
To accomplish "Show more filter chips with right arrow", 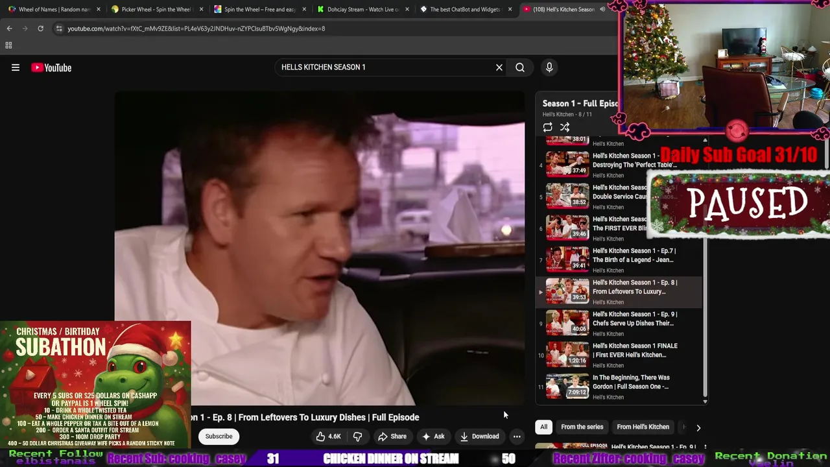I will tap(698, 427).
